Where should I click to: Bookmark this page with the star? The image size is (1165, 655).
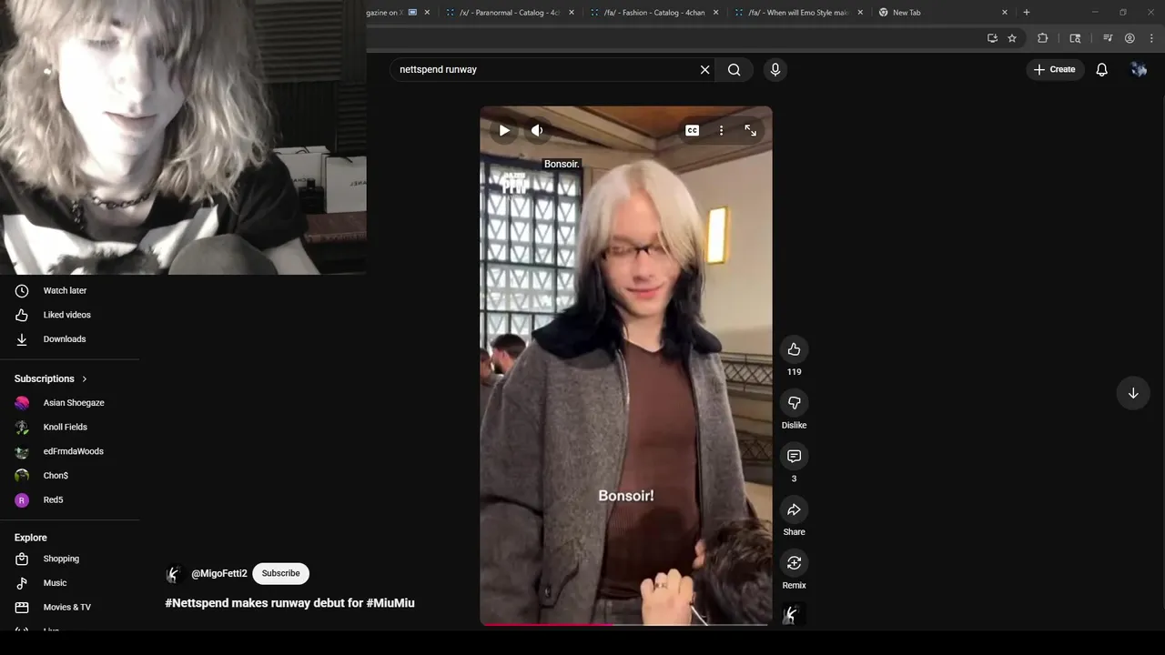1012,38
